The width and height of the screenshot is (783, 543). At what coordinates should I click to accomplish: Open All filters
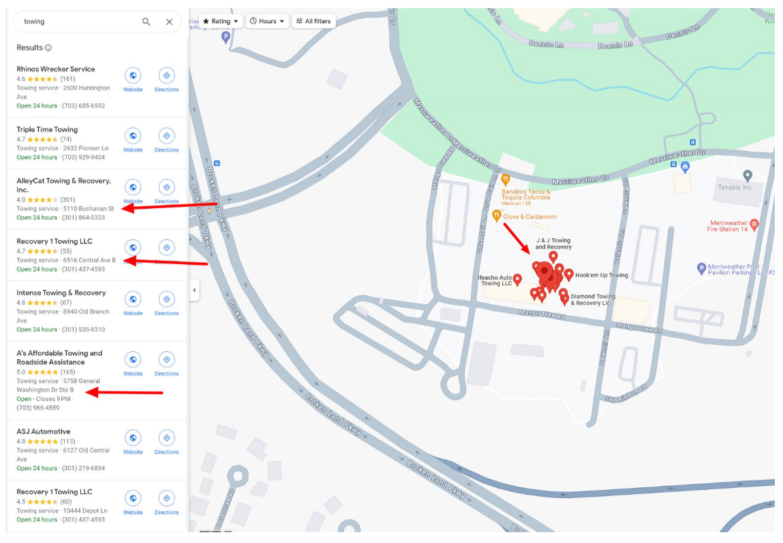tap(313, 22)
